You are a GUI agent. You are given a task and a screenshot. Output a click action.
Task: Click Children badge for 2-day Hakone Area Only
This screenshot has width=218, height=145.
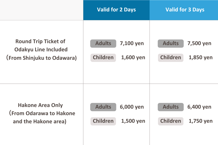point(103,121)
